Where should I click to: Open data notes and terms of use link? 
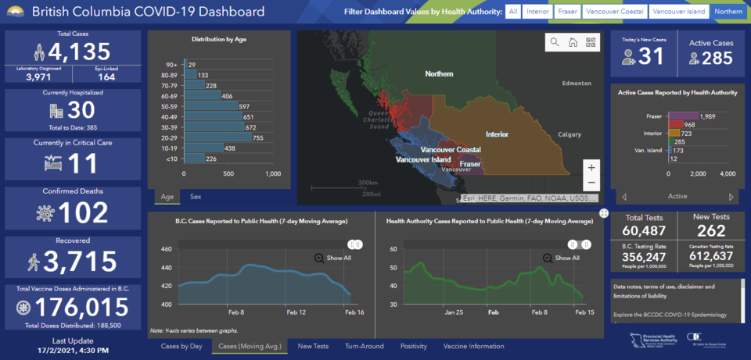coord(663,291)
